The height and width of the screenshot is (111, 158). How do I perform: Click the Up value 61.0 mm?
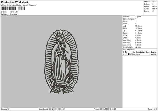(x=139, y=31)
